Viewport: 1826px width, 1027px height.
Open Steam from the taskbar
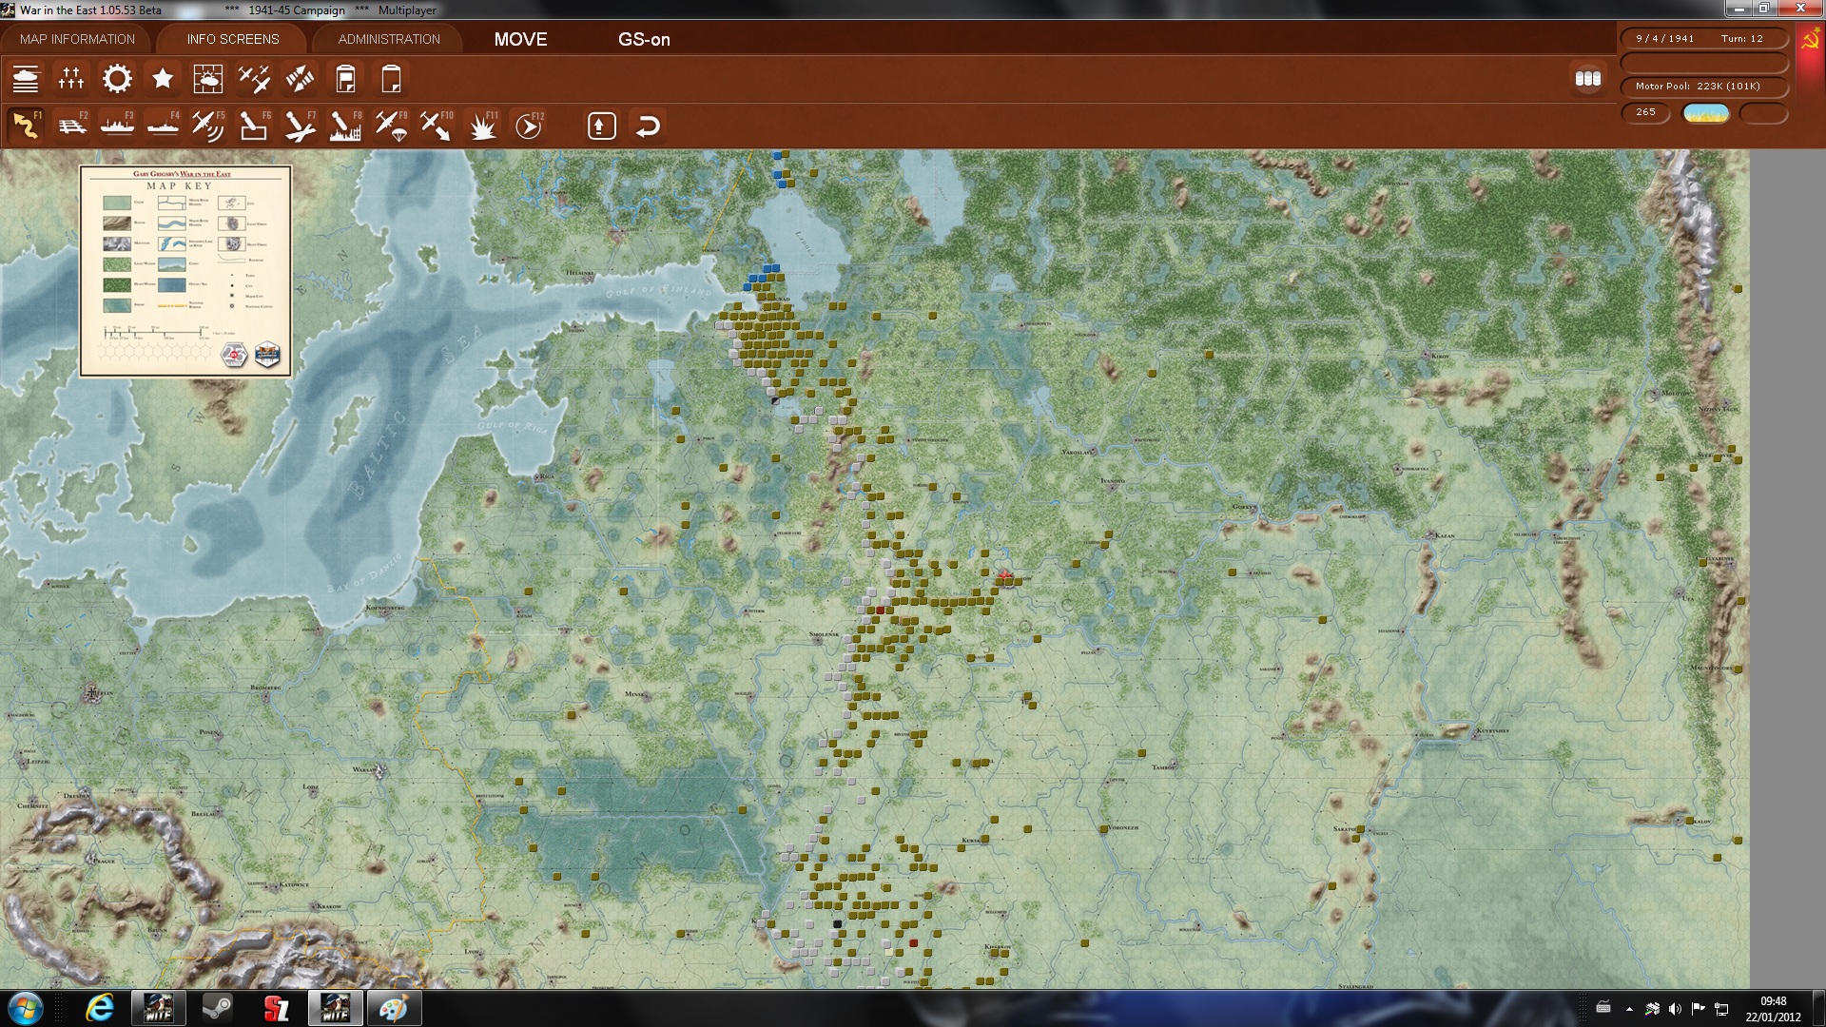click(x=217, y=1008)
